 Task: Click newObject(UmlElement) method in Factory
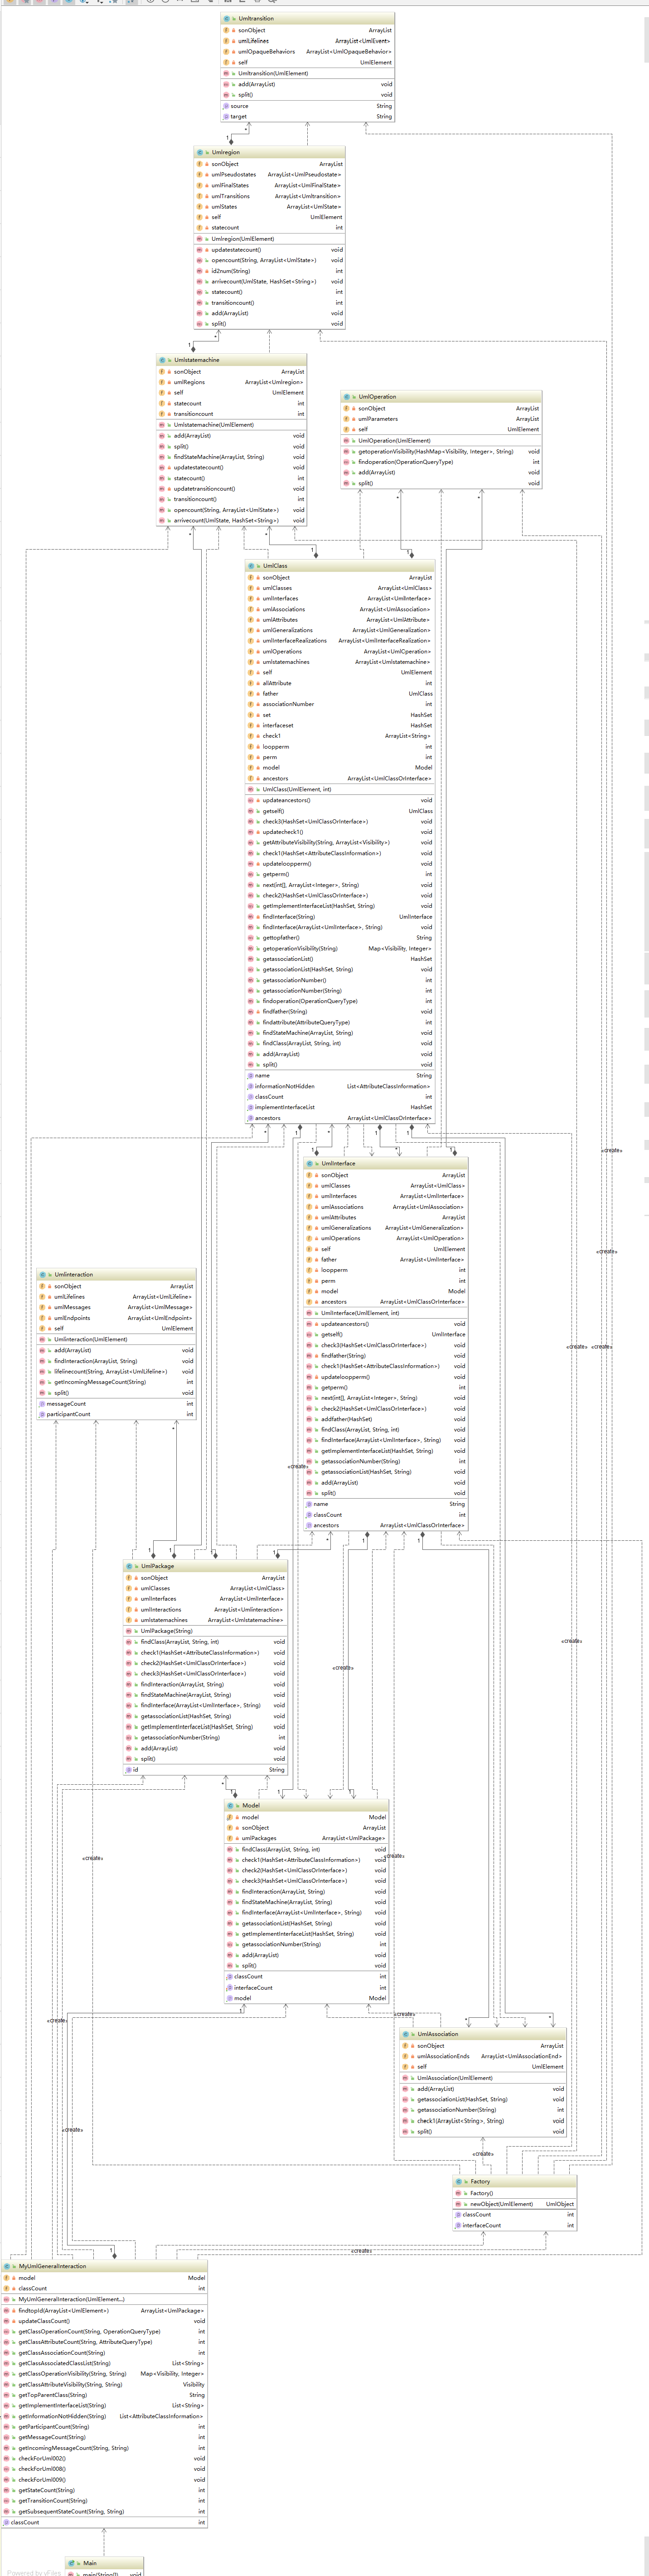[515, 2204]
